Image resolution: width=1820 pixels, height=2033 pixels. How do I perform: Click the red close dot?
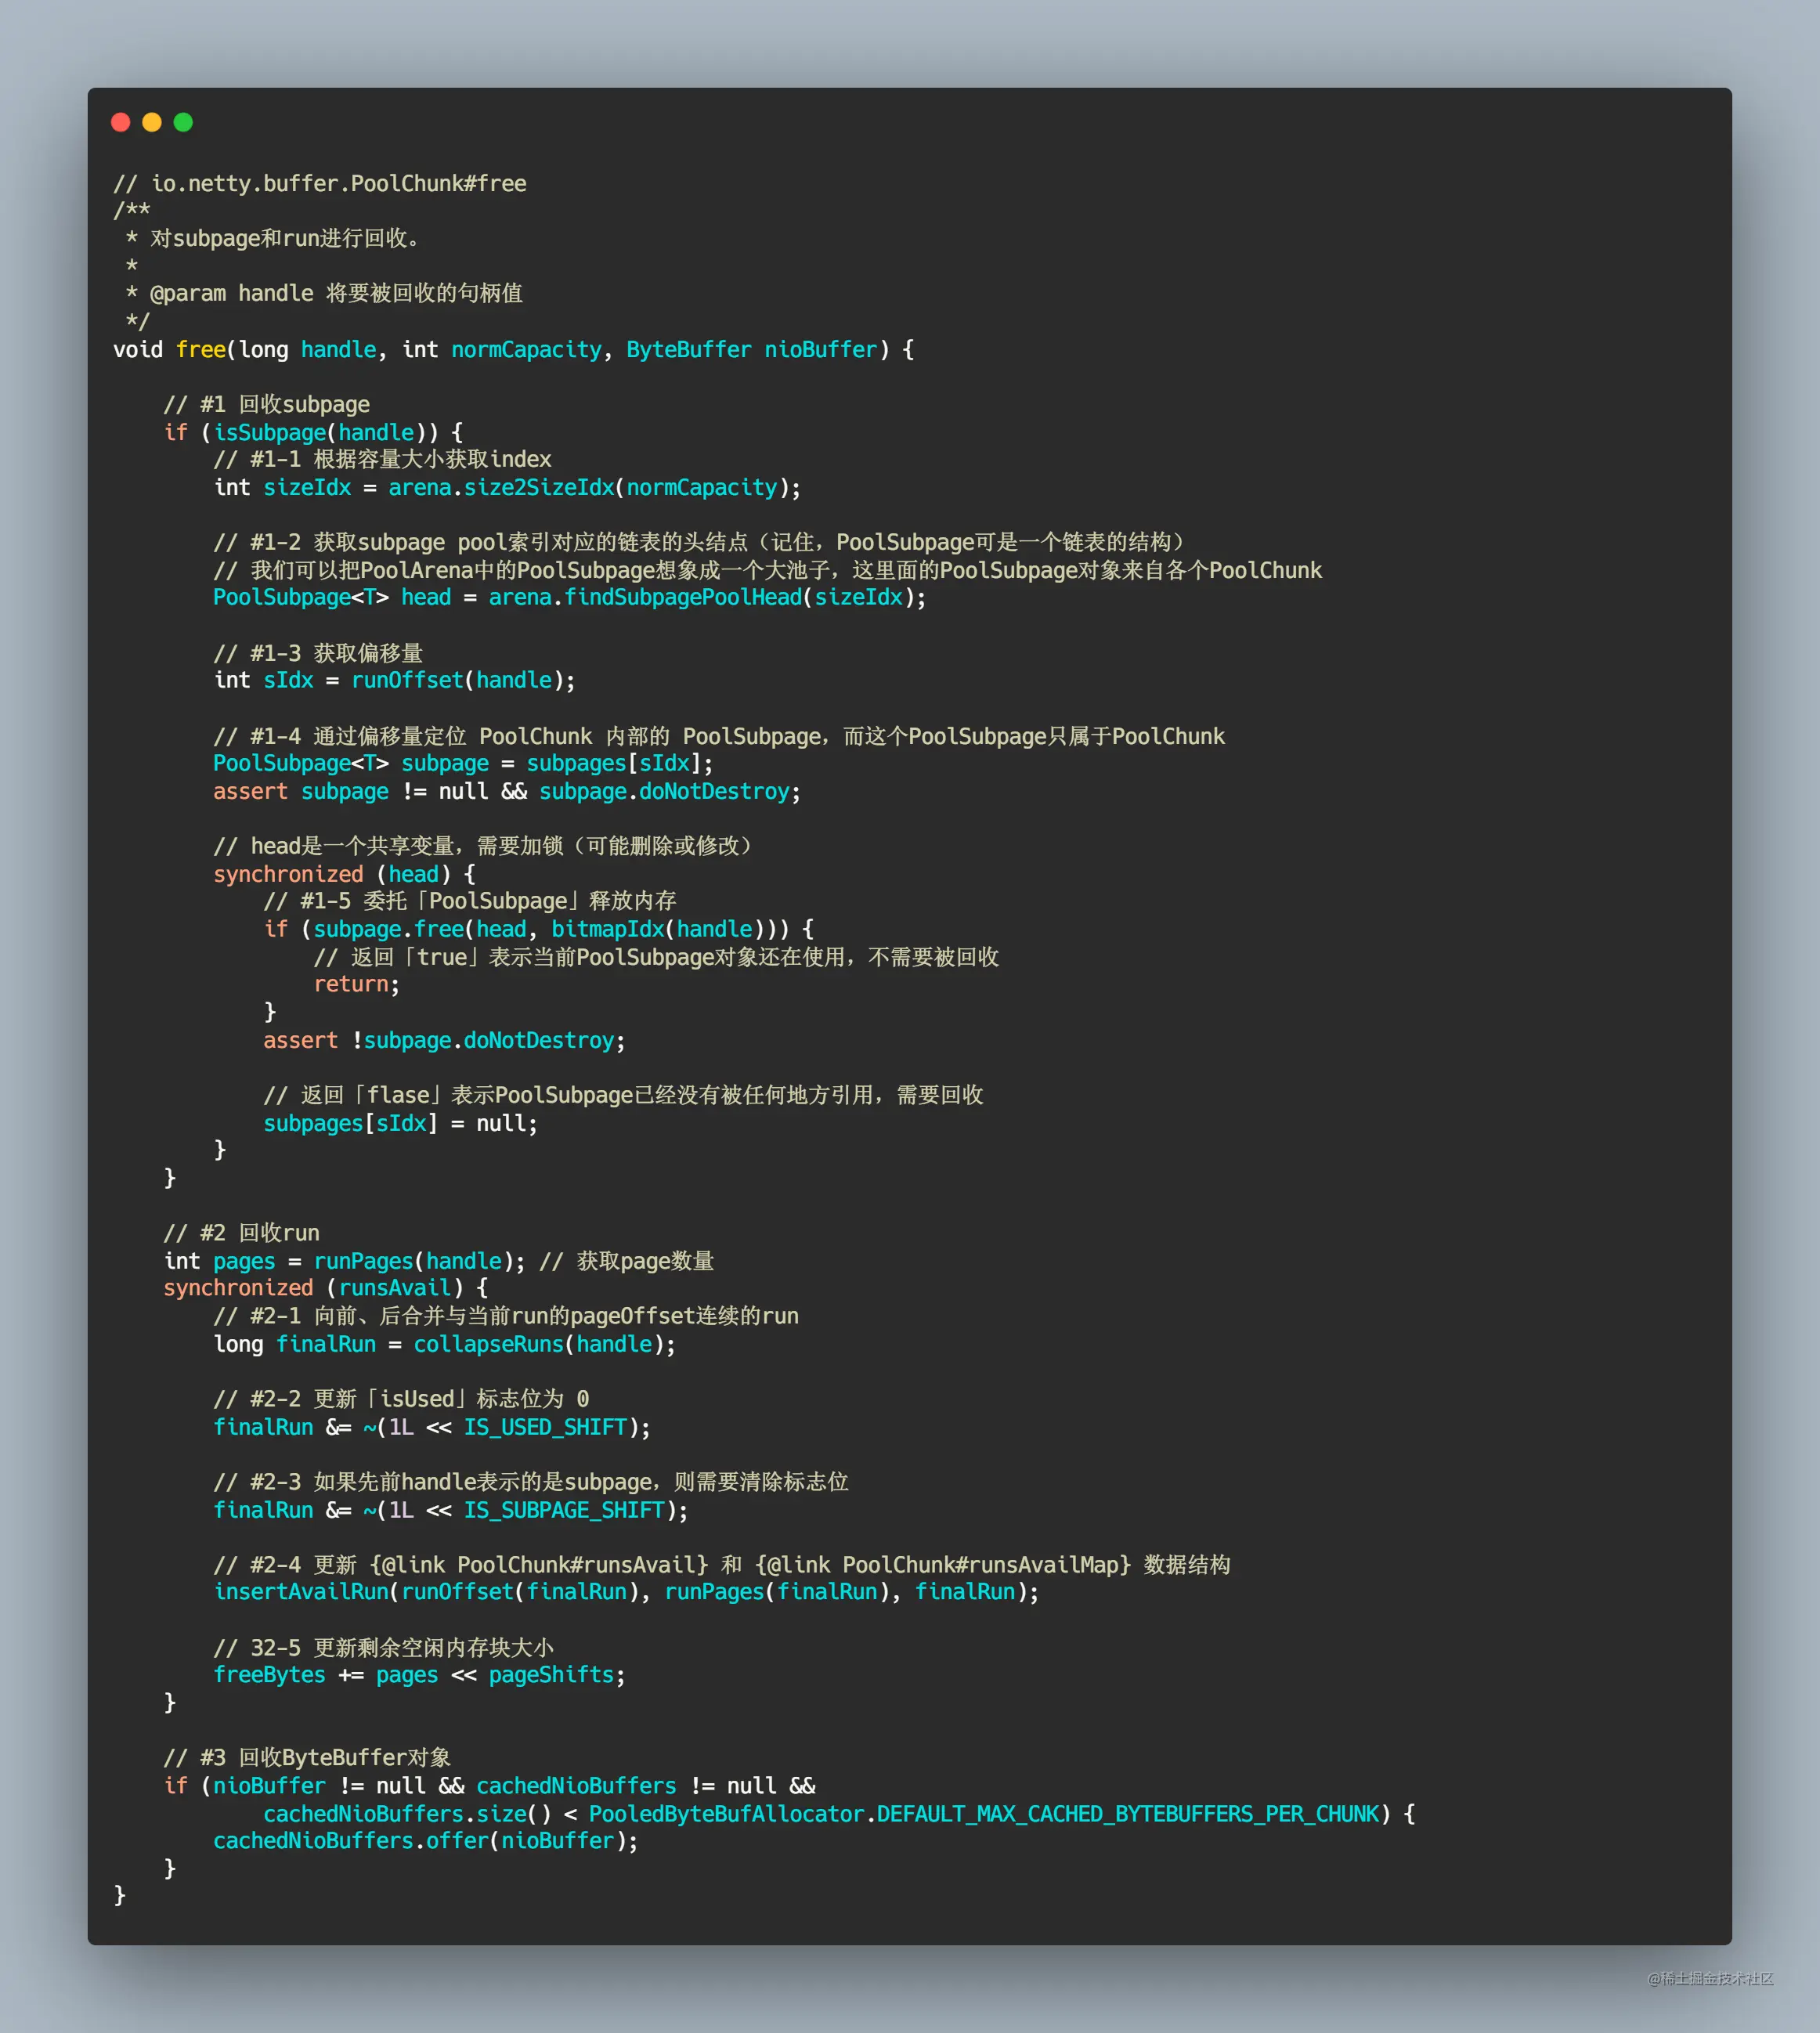(121, 122)
